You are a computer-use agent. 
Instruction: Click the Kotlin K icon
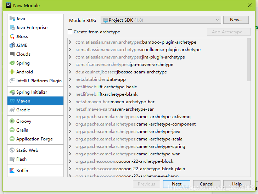pos(12,170)
